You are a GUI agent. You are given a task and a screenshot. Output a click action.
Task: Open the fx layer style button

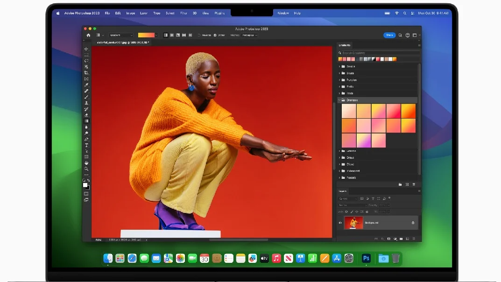[382, 239]
